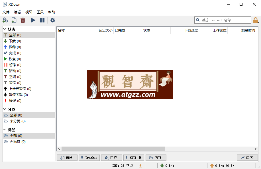This screenshot has height=169, width=261.
Task: Select 暂停 (0) with red pause icon
Action: (x=29, y=65)
